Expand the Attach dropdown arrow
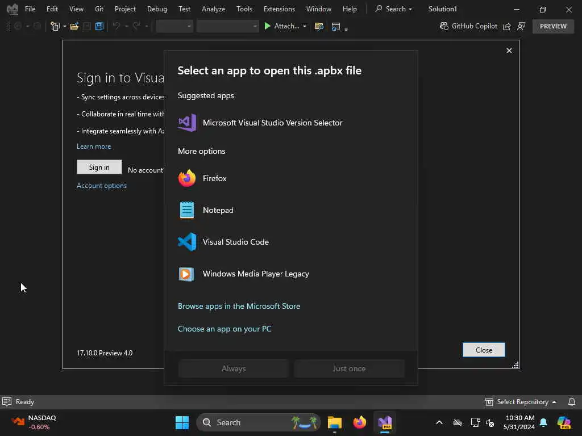Viewport: 582px width, 436px height. coord(305,26)
